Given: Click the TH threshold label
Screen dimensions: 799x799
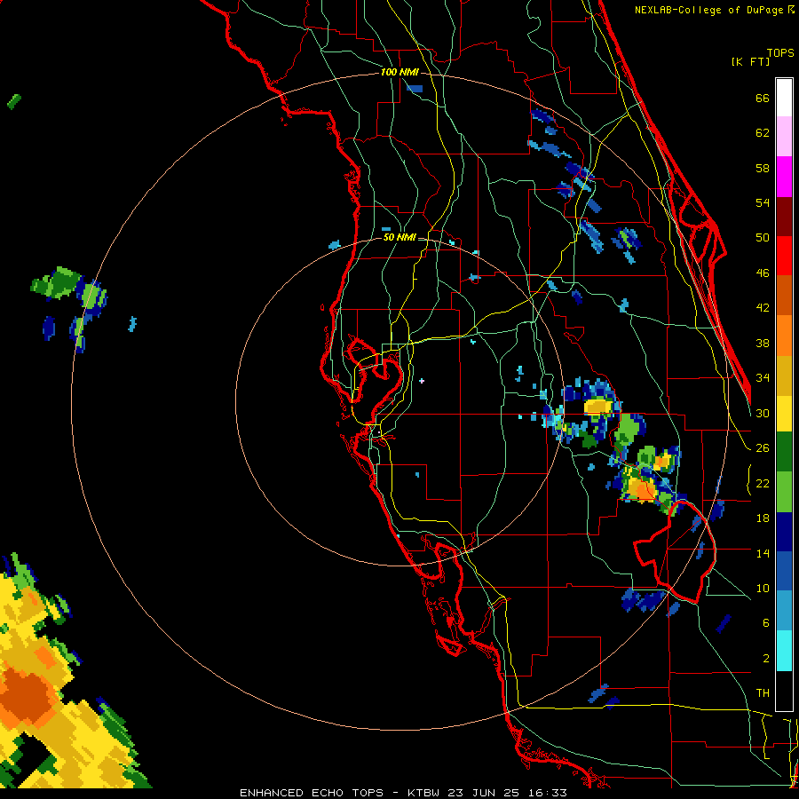Looking at the screenshot, I should click(x=763, y=693).
